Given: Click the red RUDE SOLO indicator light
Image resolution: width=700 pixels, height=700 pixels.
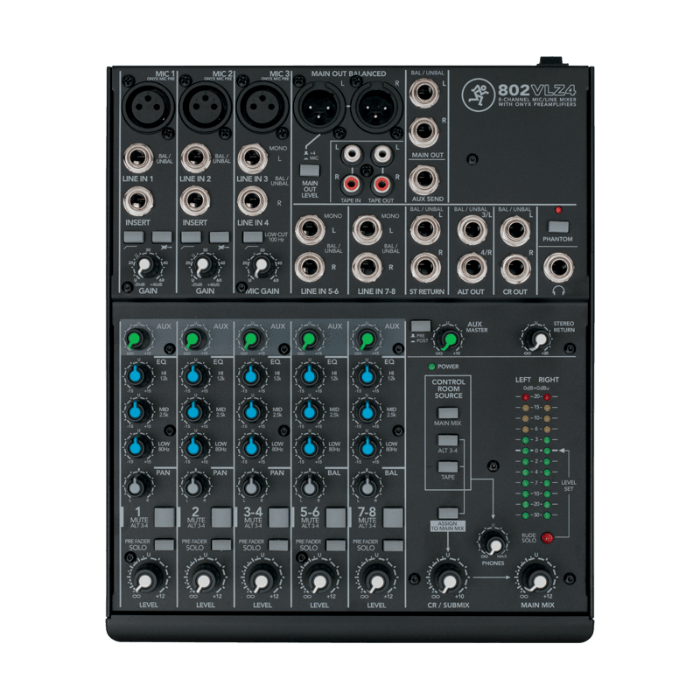Looking at the screenshot, I should click(546, 538).
